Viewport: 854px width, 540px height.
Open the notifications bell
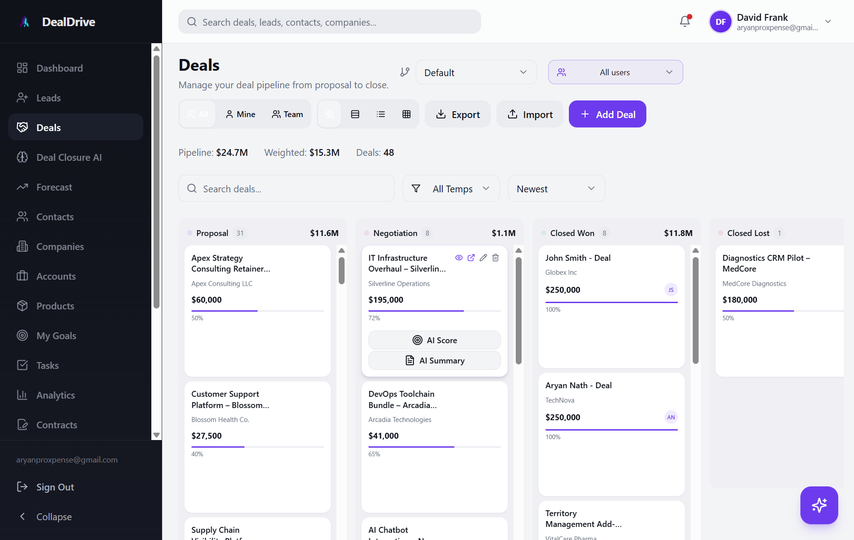coord(685,21)
